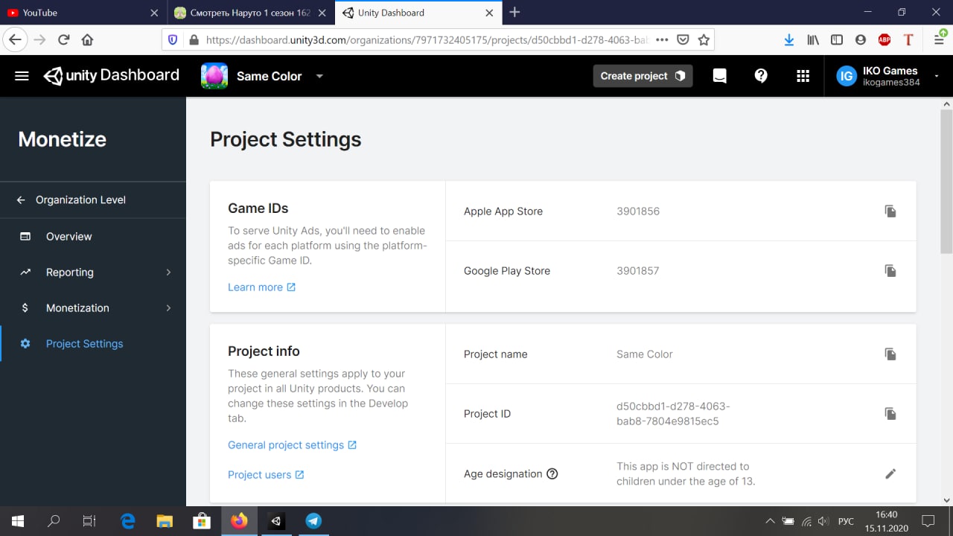Copy the Project name value
The image size is (953, 536).
(890, 354)
